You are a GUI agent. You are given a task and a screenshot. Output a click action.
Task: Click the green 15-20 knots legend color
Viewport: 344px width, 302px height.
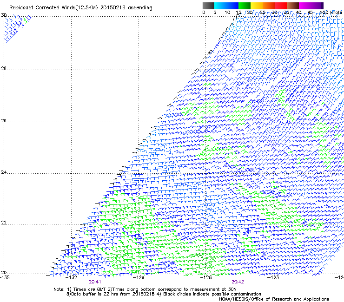coord(245,6)
